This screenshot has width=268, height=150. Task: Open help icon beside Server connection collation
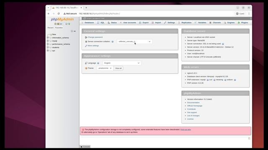tap(113, 42)
